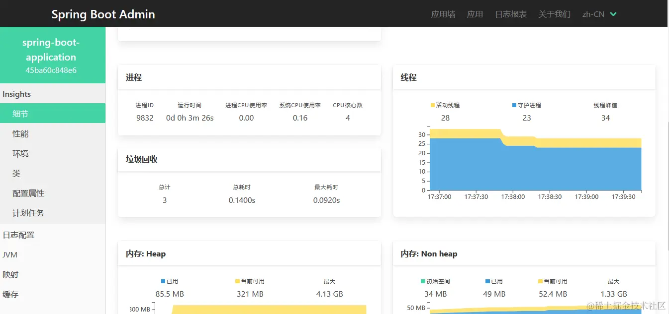The width and height of the screenshot is (669, 314).
Task: Click the Heap used value 85.5 MB
Action: click(170, 294)
